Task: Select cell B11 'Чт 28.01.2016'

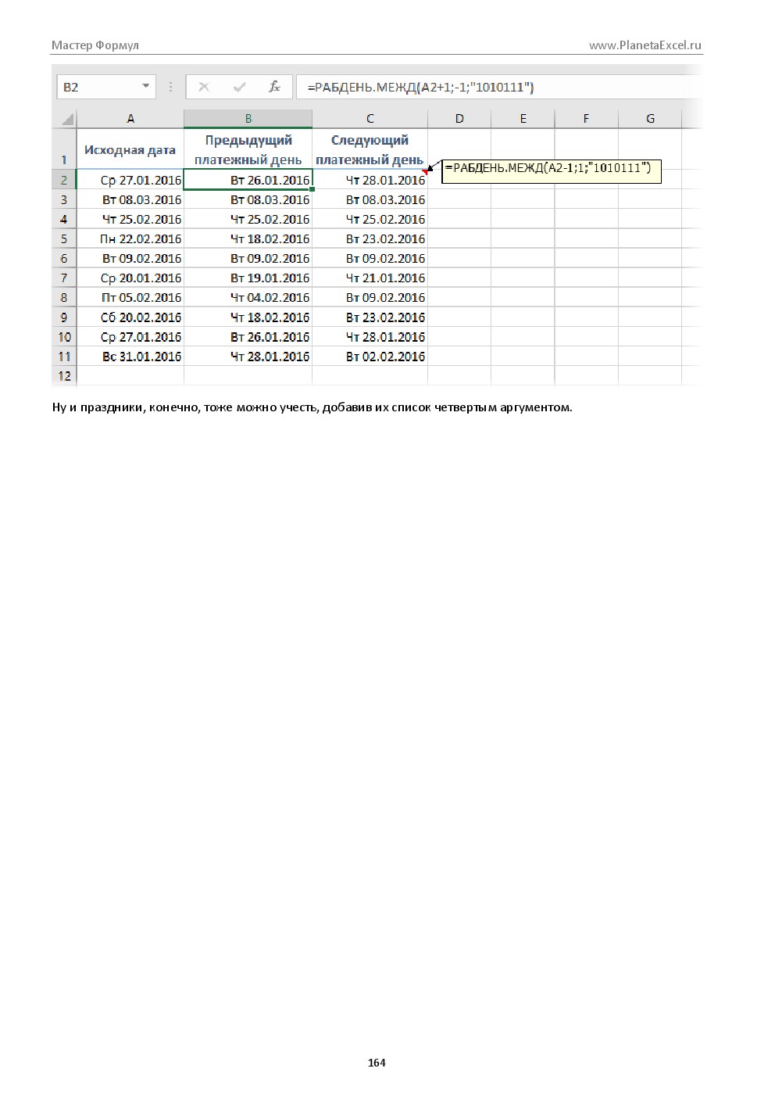Action: tap(248, 356)
